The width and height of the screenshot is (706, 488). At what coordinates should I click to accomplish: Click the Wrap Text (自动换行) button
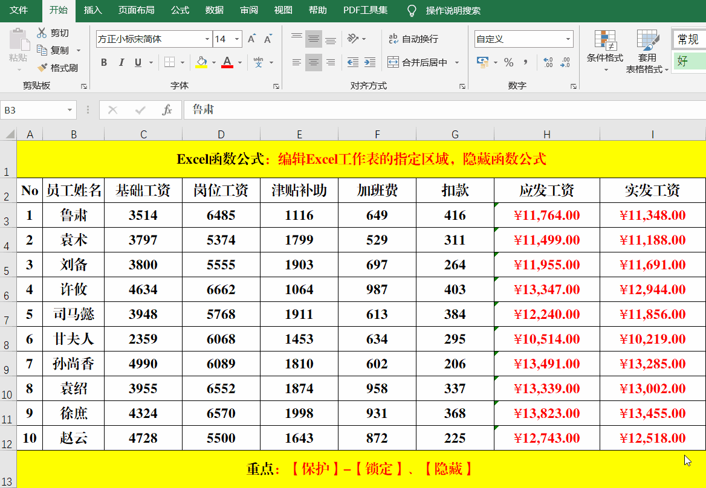point(413,39)
